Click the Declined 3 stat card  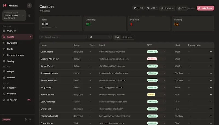pyautogui.click(x=149, y=23)
